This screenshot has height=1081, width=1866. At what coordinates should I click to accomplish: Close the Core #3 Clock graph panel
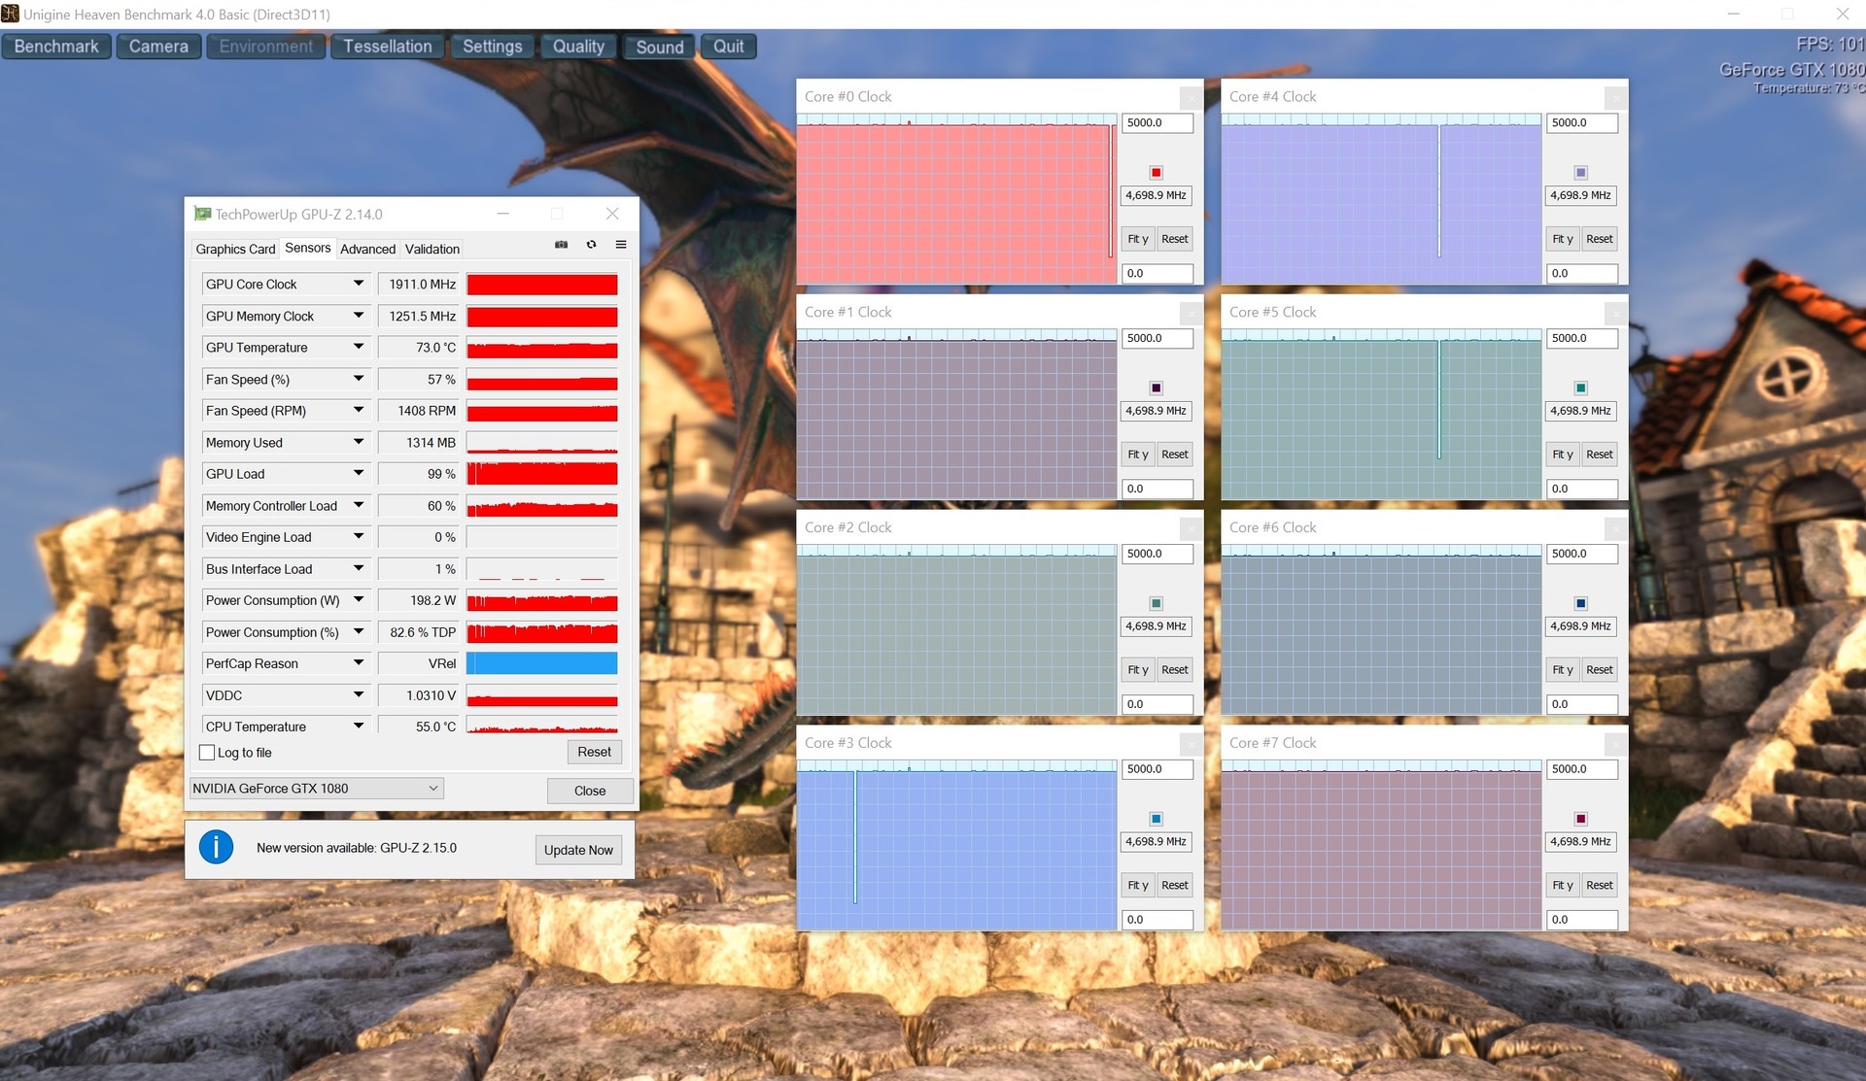(1191, 744)
